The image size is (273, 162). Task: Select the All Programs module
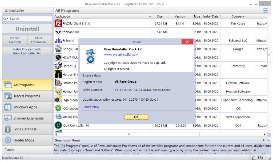(x=27, y=85)
